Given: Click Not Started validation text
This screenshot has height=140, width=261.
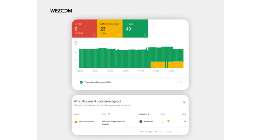Looking at the screenshot, I should 148,122.
